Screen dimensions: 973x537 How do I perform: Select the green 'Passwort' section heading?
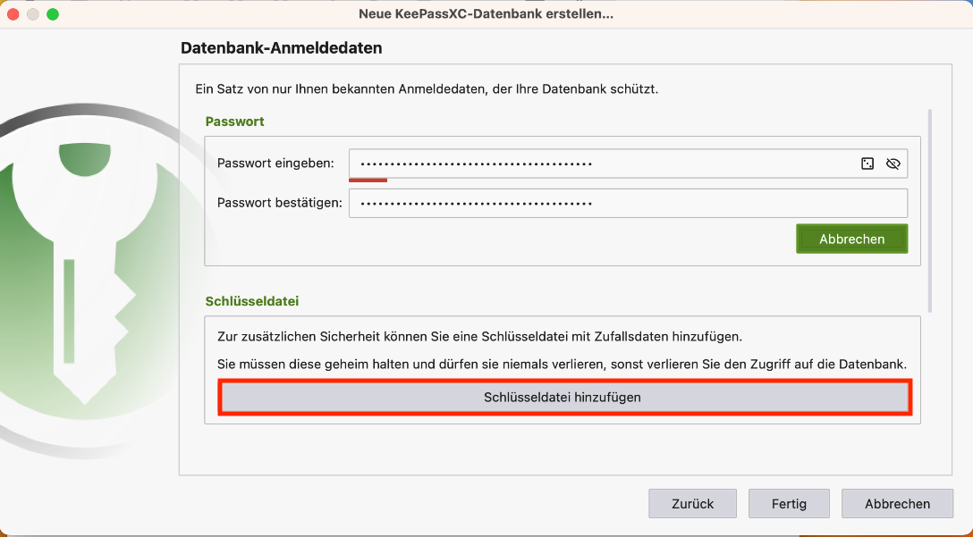[234, 122]
